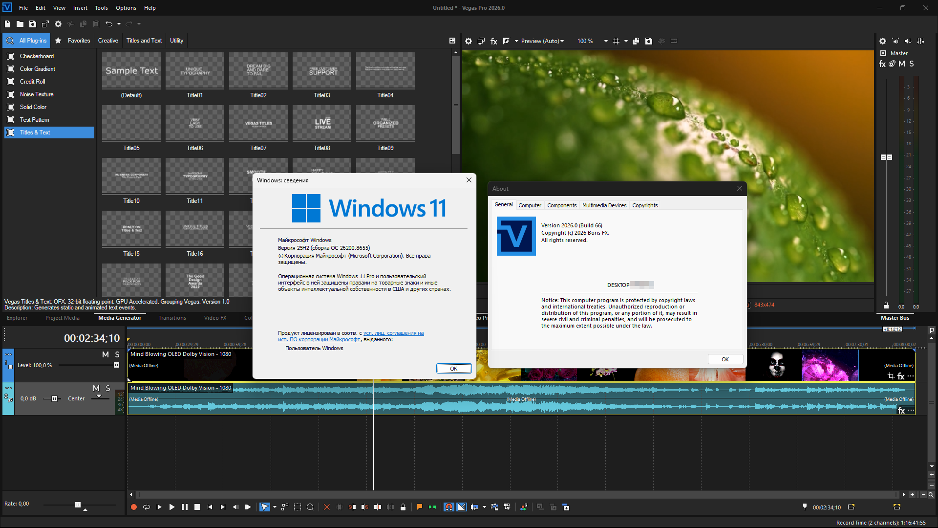Click OK in the Windows сведения dialog
The image size is (938, 528).
[x=454, y=369]
